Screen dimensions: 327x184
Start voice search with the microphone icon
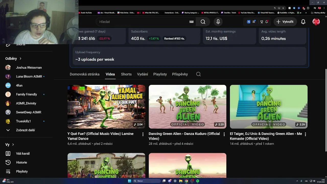click(x=218, y=22)
